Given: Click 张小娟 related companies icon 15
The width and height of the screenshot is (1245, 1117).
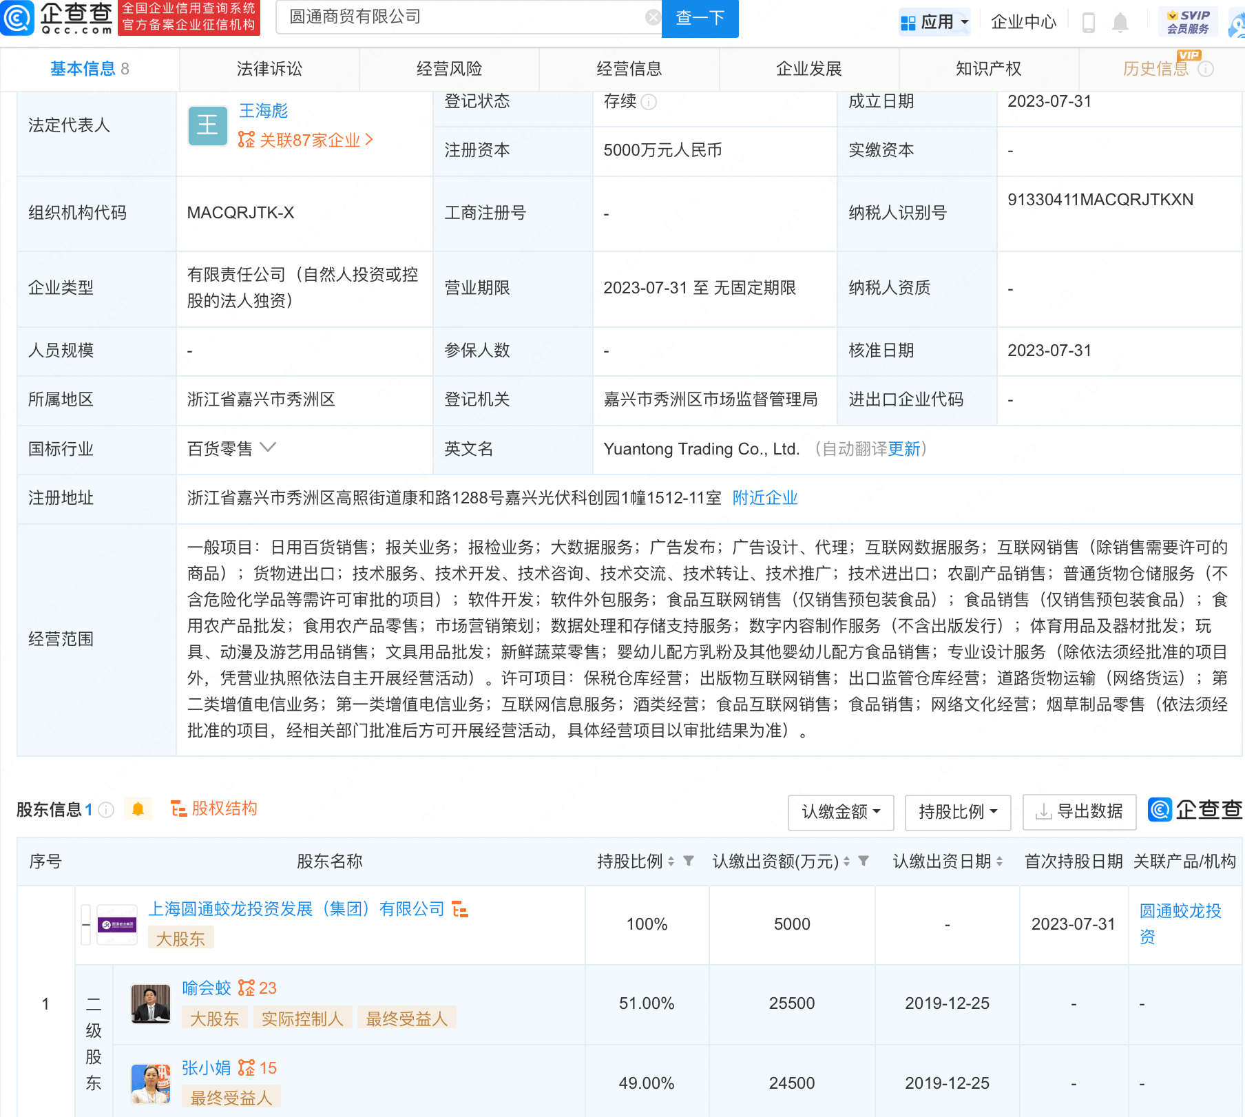Looking at the screenshot, I should pyautogui.click(x=257, y=1068).
